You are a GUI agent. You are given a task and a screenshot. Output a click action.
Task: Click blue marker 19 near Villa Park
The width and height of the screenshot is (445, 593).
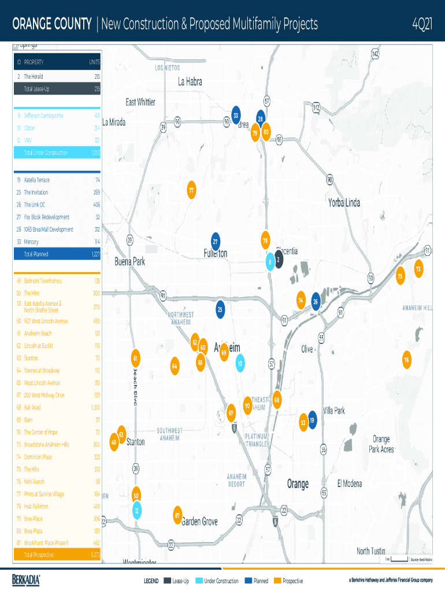click(x=312, y=420)
